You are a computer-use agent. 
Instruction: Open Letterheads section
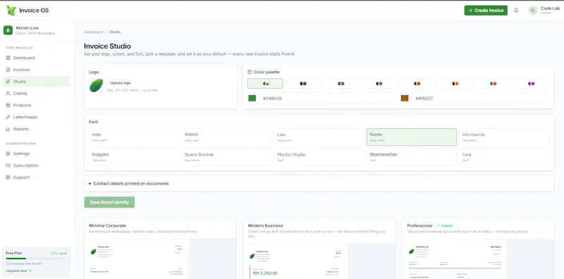(x=36, y=117)
